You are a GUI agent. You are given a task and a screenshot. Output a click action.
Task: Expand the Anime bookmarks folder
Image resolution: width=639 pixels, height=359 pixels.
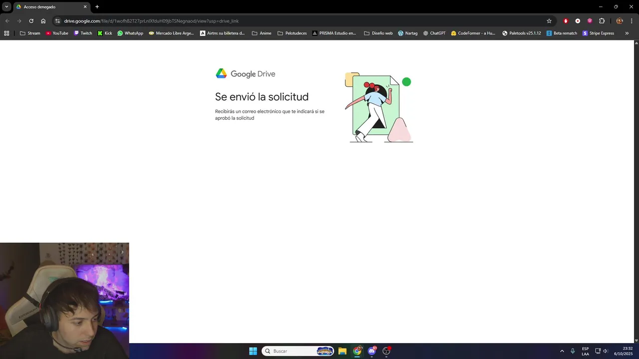pyautogui.click(x=262, y=33)
